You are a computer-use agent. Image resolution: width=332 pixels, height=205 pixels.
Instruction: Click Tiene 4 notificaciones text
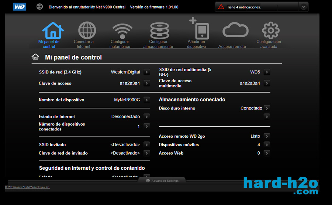244,7
